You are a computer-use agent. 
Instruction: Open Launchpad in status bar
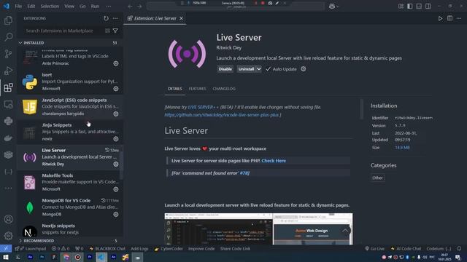(x=33, y=249)
